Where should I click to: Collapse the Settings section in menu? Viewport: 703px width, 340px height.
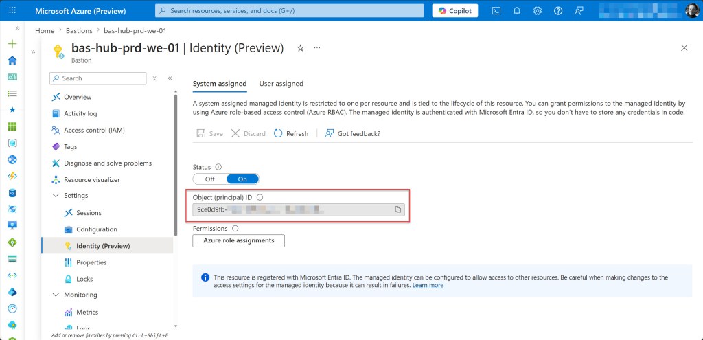point(56,196)
